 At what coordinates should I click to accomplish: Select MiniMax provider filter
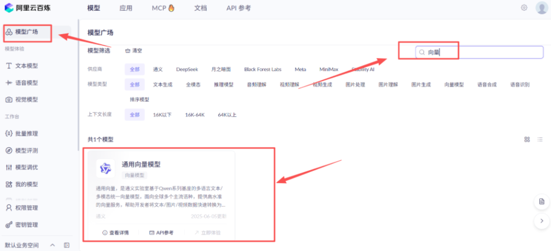tap(329, 69)
